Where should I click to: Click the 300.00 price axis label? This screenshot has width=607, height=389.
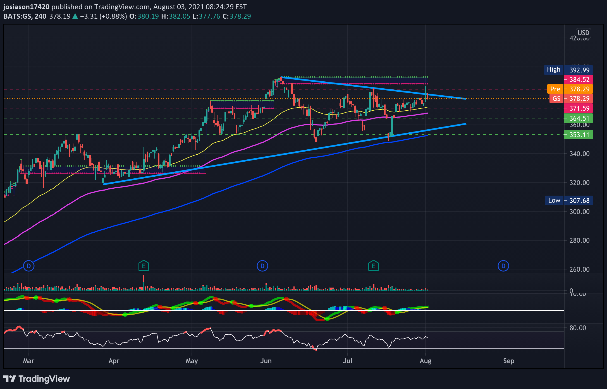579,211
